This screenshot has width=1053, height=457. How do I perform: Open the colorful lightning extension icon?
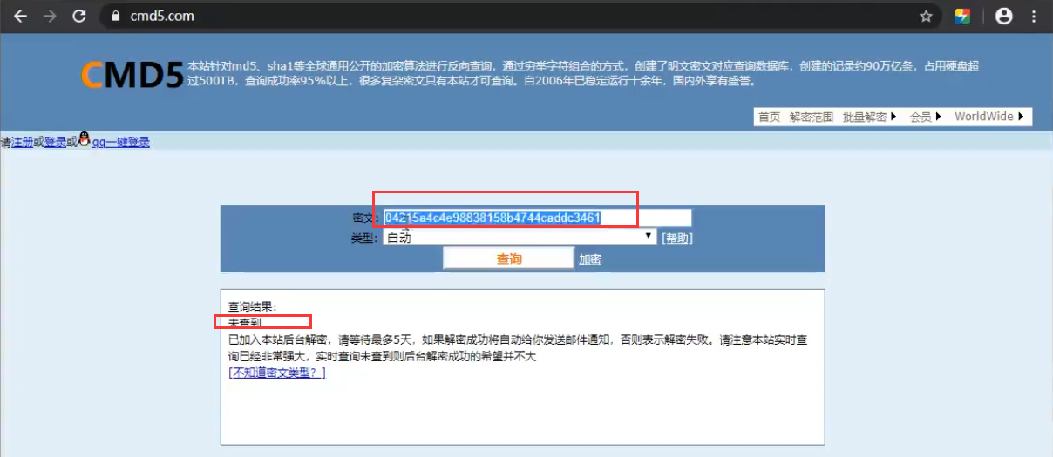962,16
